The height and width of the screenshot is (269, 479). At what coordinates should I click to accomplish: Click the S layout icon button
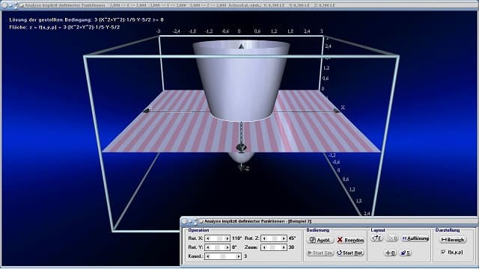pyautogui.click(x=406, y=253)
